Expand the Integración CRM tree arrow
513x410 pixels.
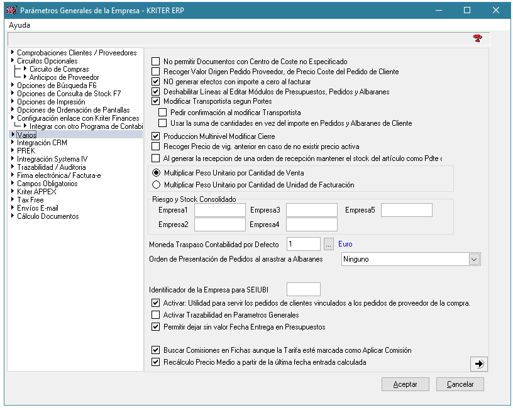point(13,143)
